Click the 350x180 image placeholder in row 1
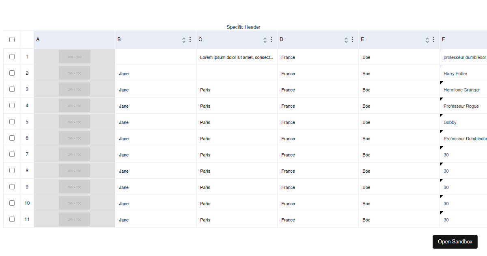This screenshot has width=487, height=256. tap(74, 57)
